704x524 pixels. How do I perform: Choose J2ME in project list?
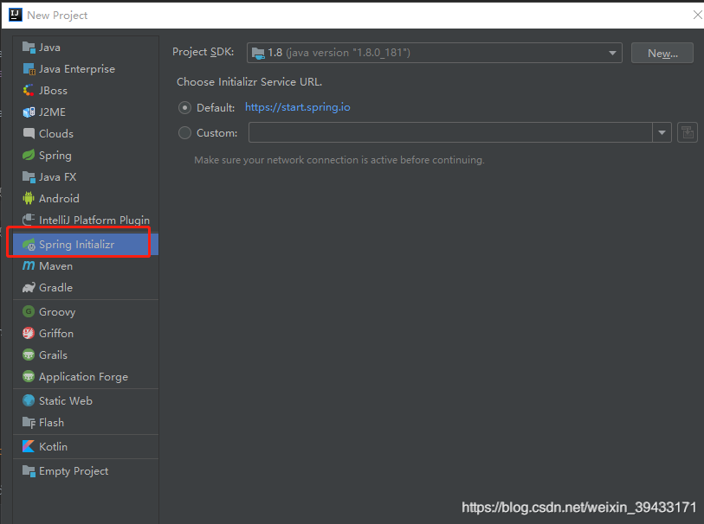click(x=86, y=112)
